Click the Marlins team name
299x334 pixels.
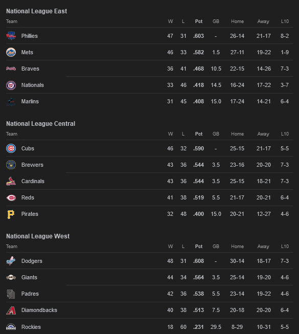pos(30,101)
